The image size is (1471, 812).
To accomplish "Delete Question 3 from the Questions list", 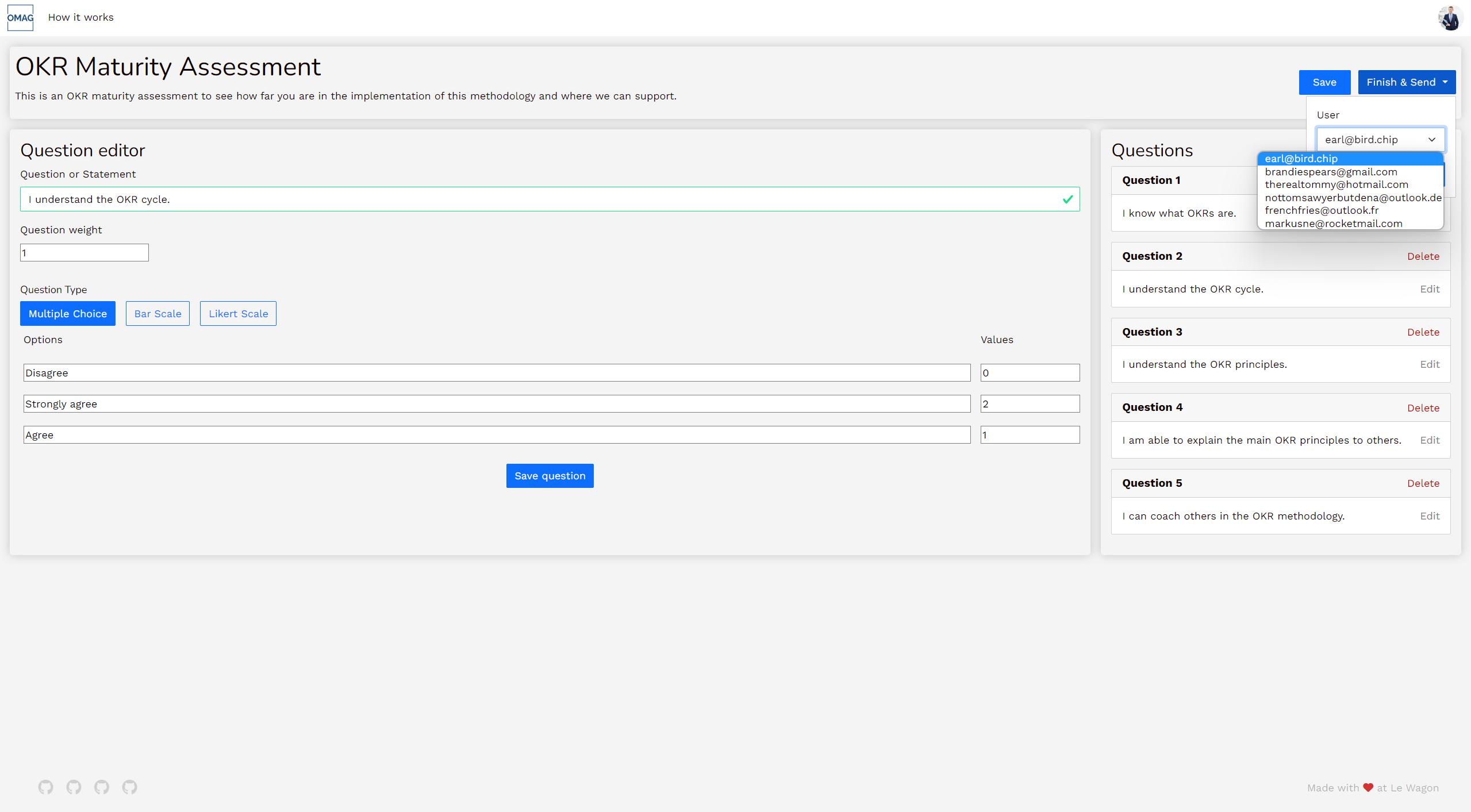I will coord(1423,332).
